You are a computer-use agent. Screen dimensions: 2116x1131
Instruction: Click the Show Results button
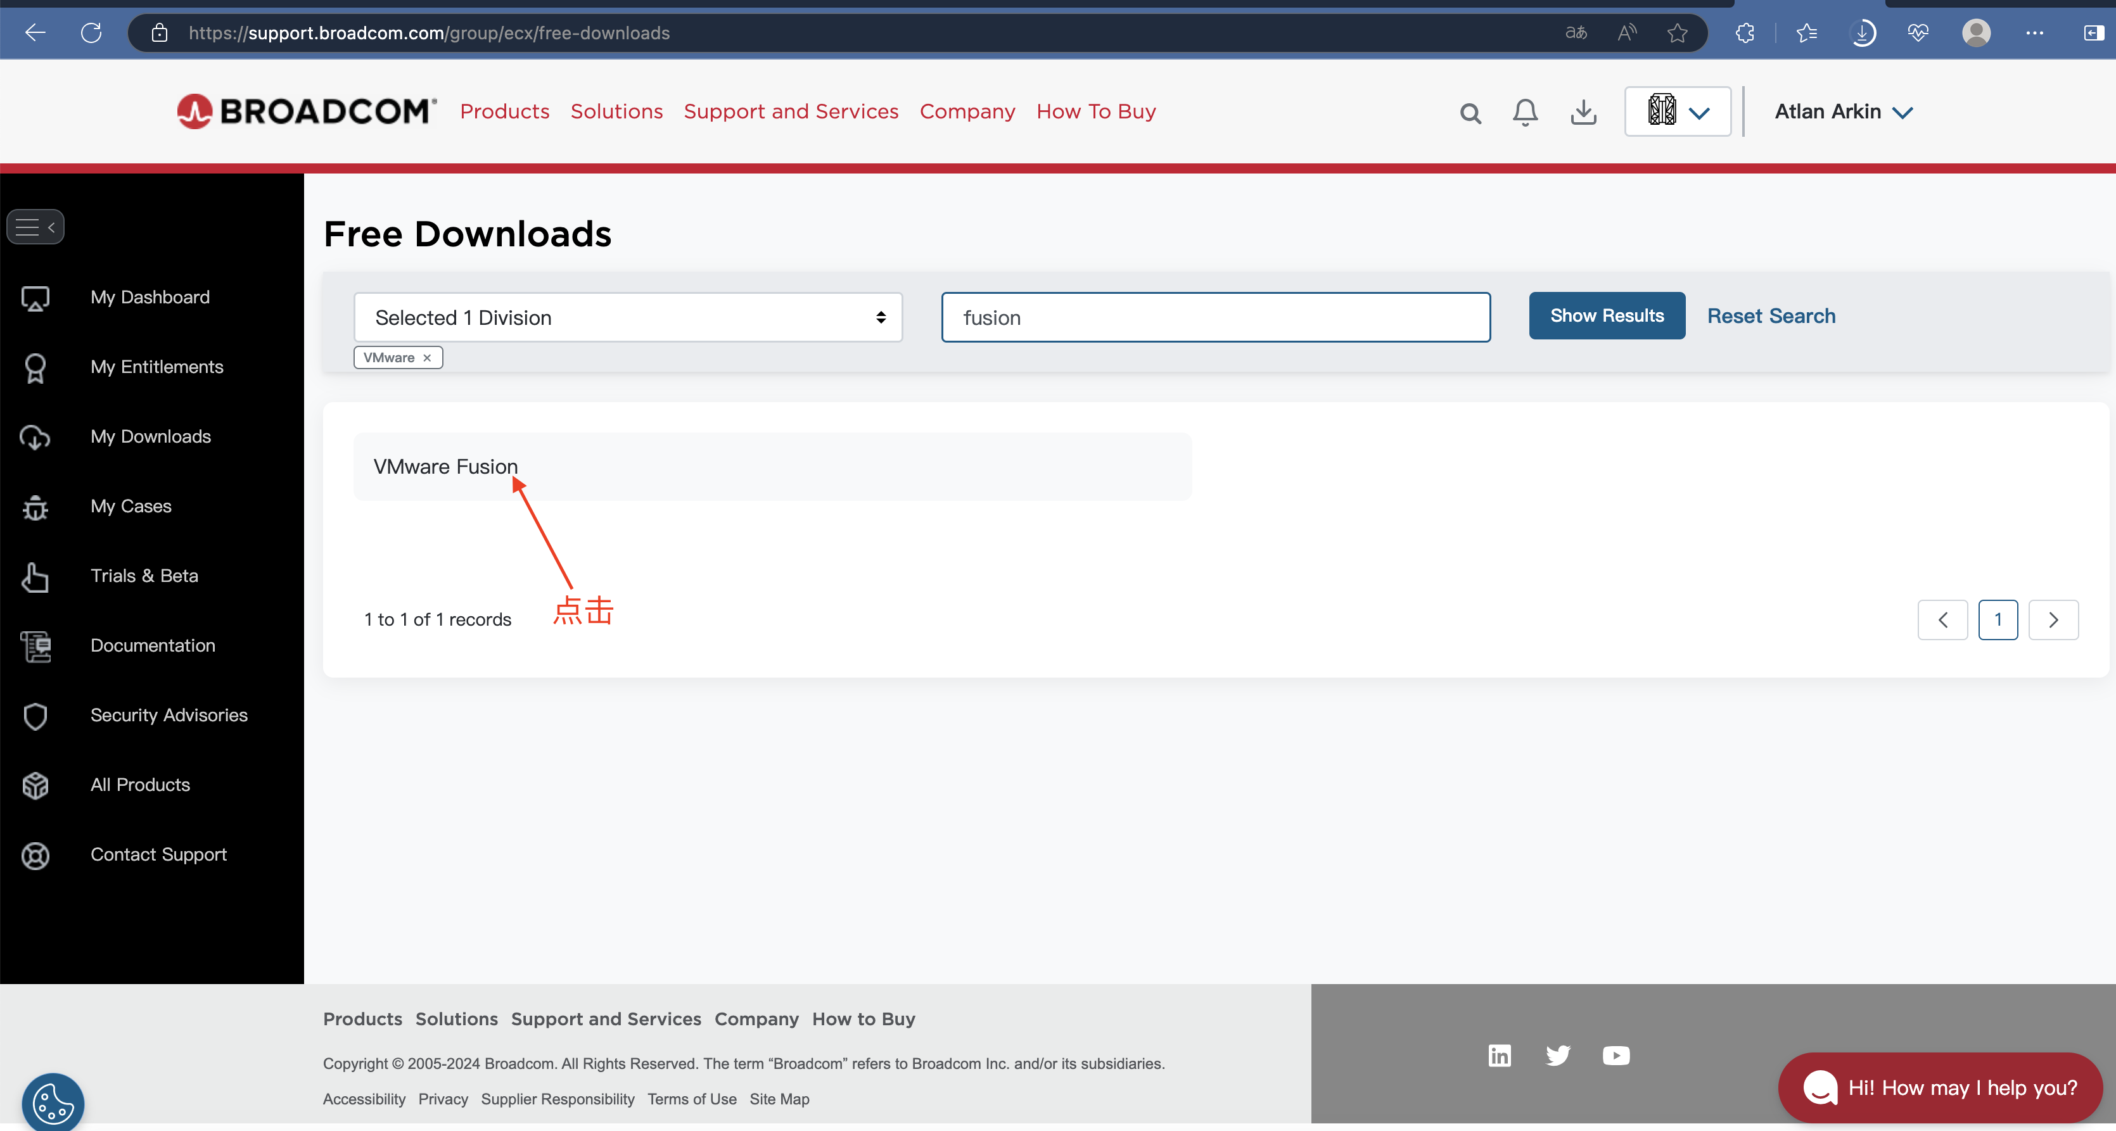point(1607,315)
